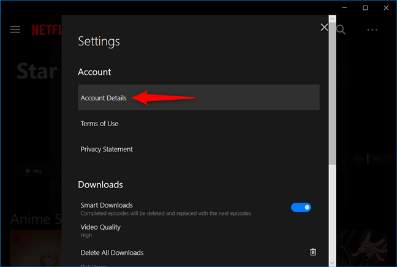
Task: Toggle Smart Downloads switch off
Action: click(301, 207)
